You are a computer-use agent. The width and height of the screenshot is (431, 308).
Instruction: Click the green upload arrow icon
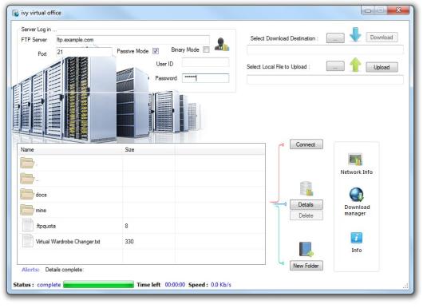(x=355, y=65)
